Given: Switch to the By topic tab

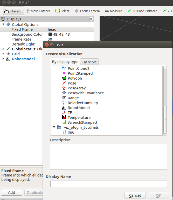Looking at the screenshot, I should point(89,62).
